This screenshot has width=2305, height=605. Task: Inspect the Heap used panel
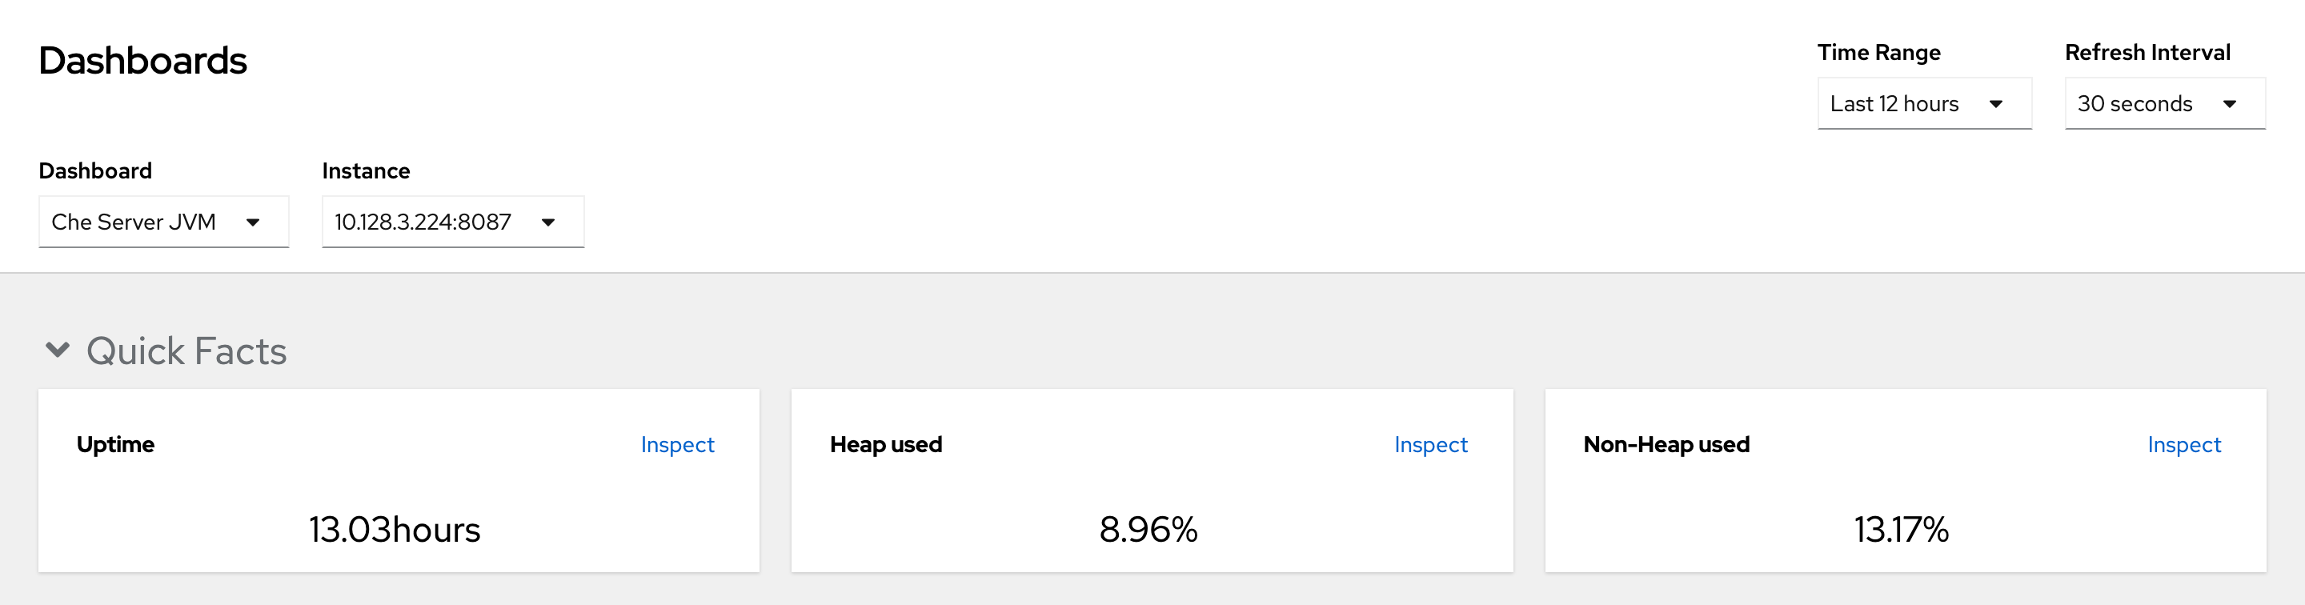point(1430,445)
